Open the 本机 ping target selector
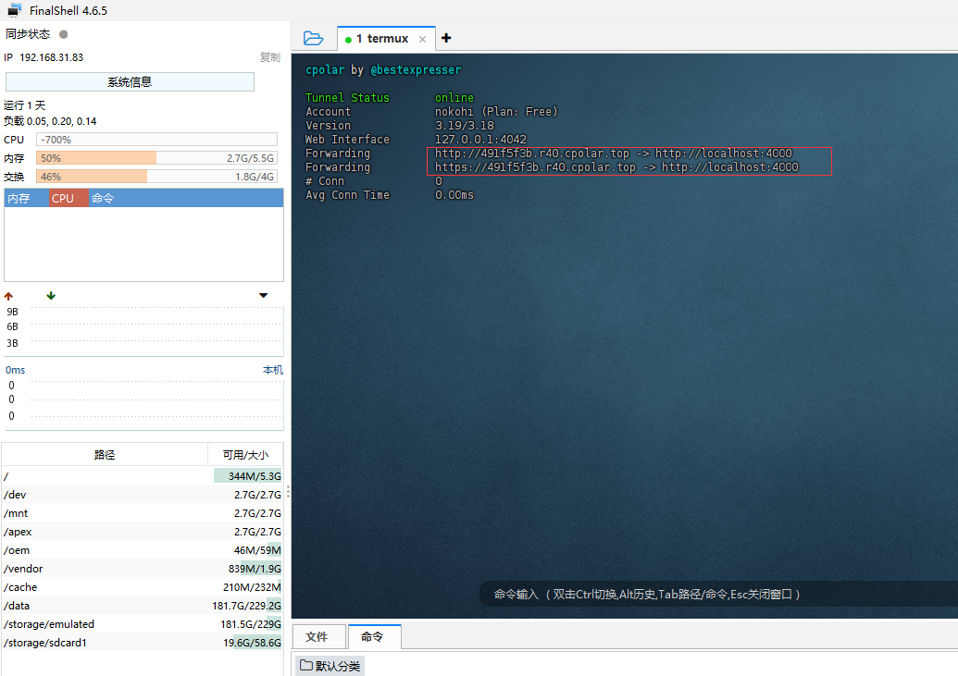 click(272, 370)
